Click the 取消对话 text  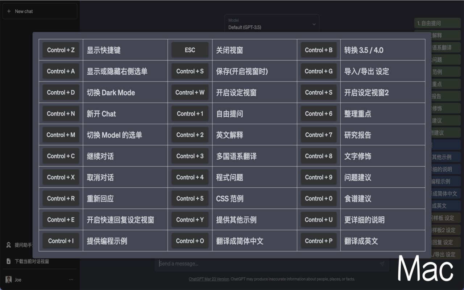[x=100, y=177]
